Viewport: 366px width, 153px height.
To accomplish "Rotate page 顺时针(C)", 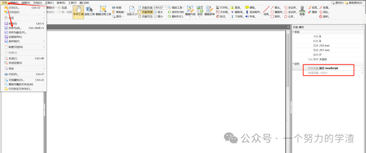I will [176, 17].
